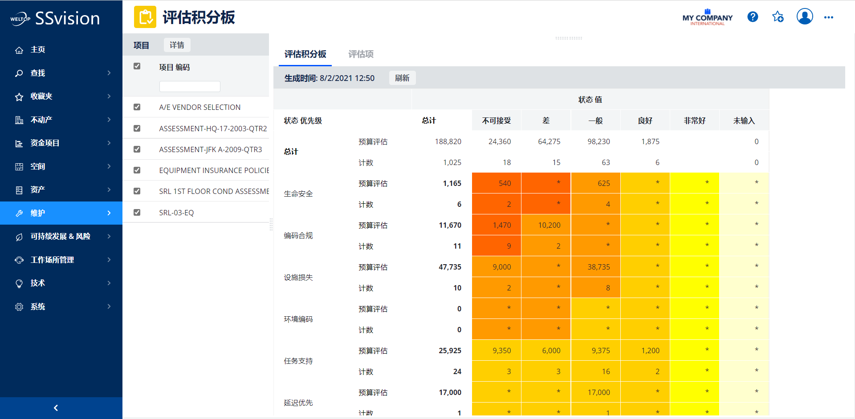Open the three-dot more options menu
855x419 pixels.
coord(828,17)
